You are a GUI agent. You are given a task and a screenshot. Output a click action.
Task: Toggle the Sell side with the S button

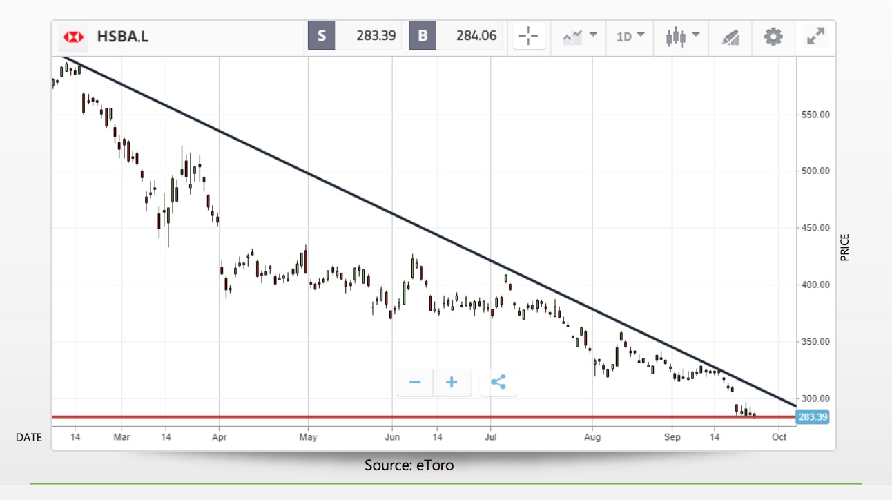pyautogui.click(x=320, y=37)
